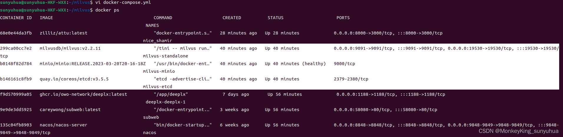Click the 9091 and 19530 port mappings
Viewport: 563px width, 137px height.
pyautogui.click(x=446, y=48)
